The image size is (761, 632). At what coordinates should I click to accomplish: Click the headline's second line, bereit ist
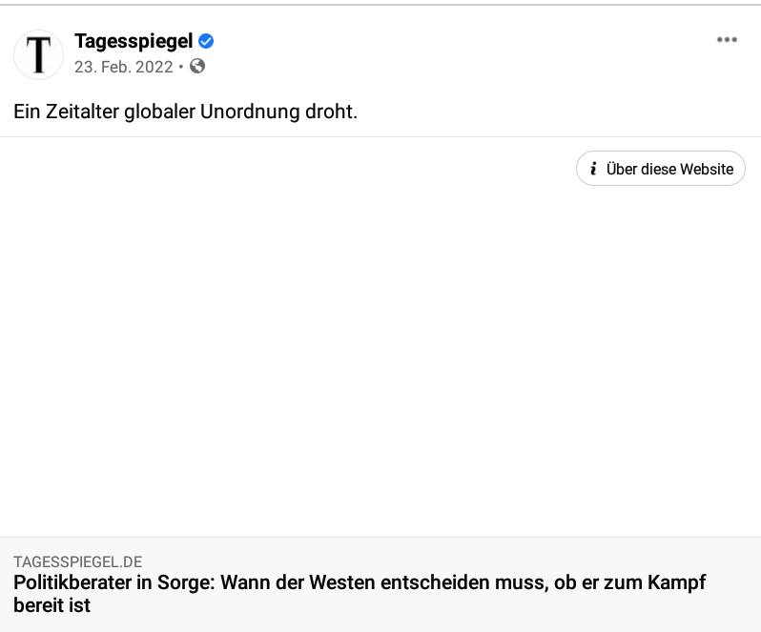tap(51, 605)
